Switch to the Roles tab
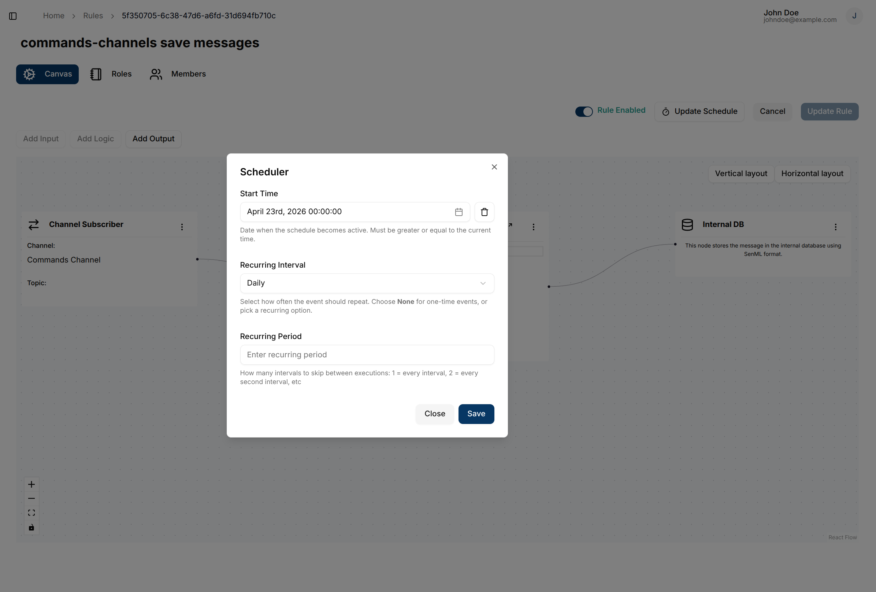 (x=111, y=74)
